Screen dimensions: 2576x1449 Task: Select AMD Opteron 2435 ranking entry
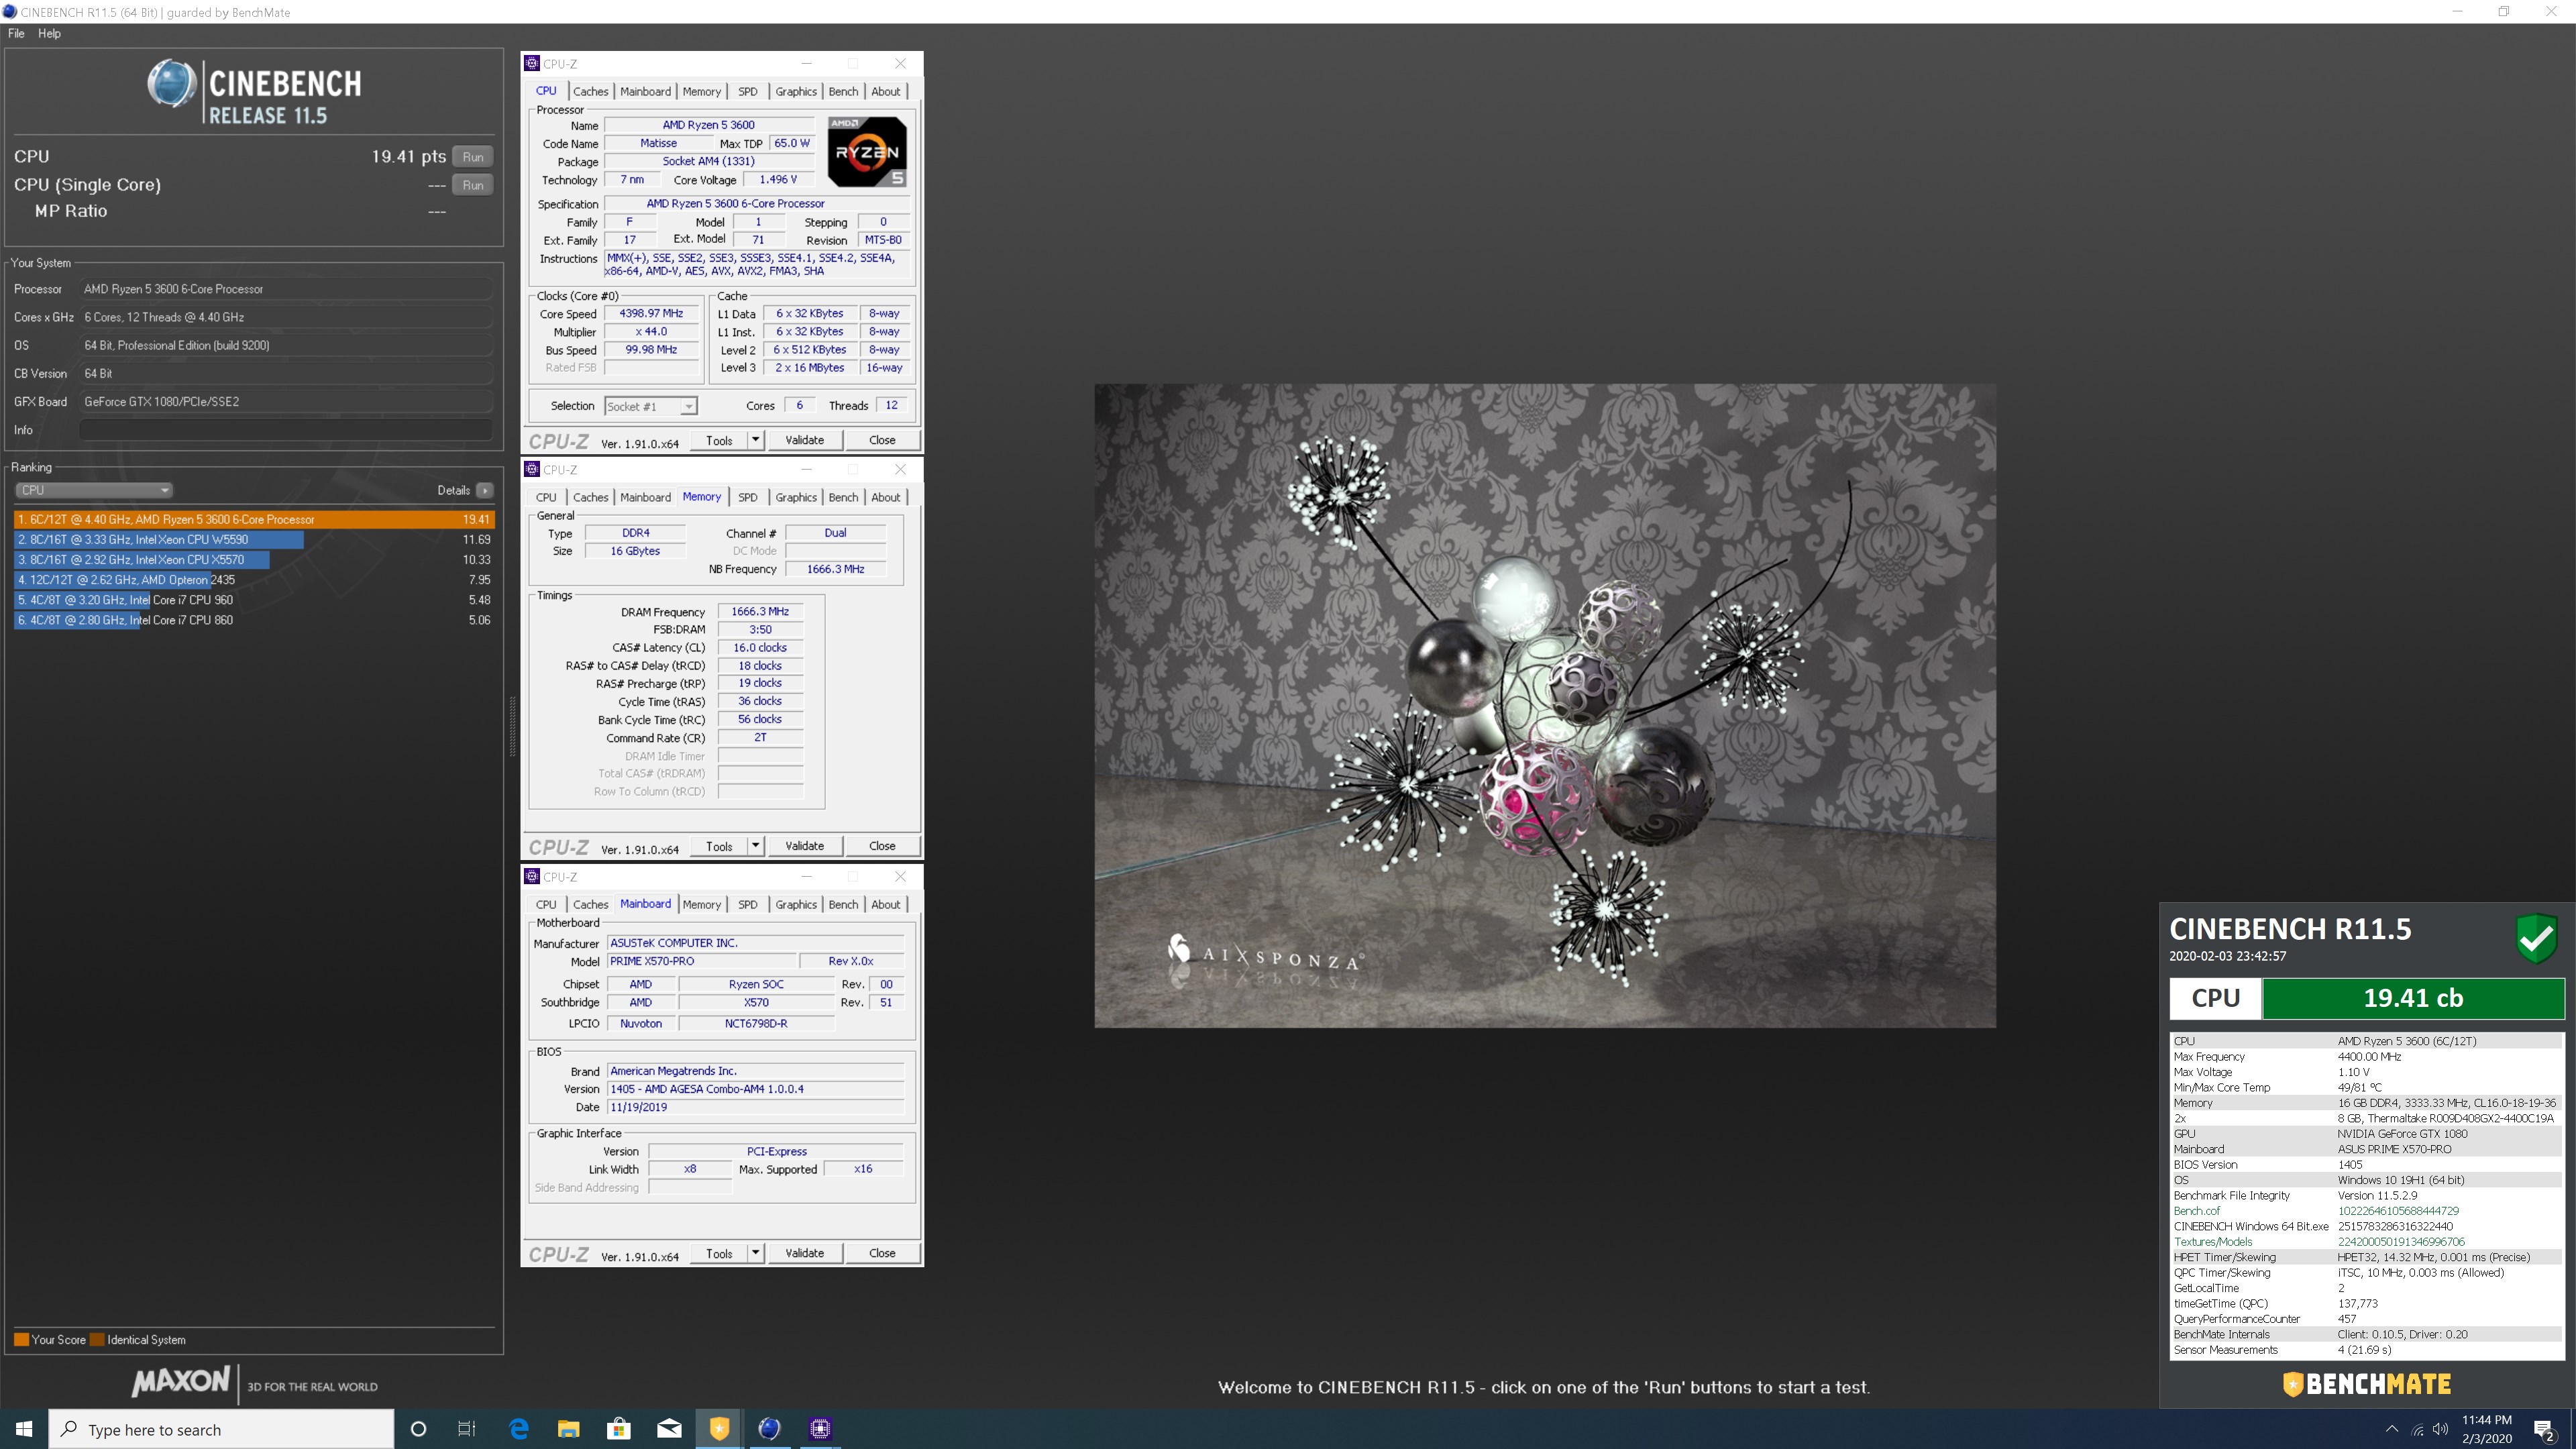click(x=254, y=580)
